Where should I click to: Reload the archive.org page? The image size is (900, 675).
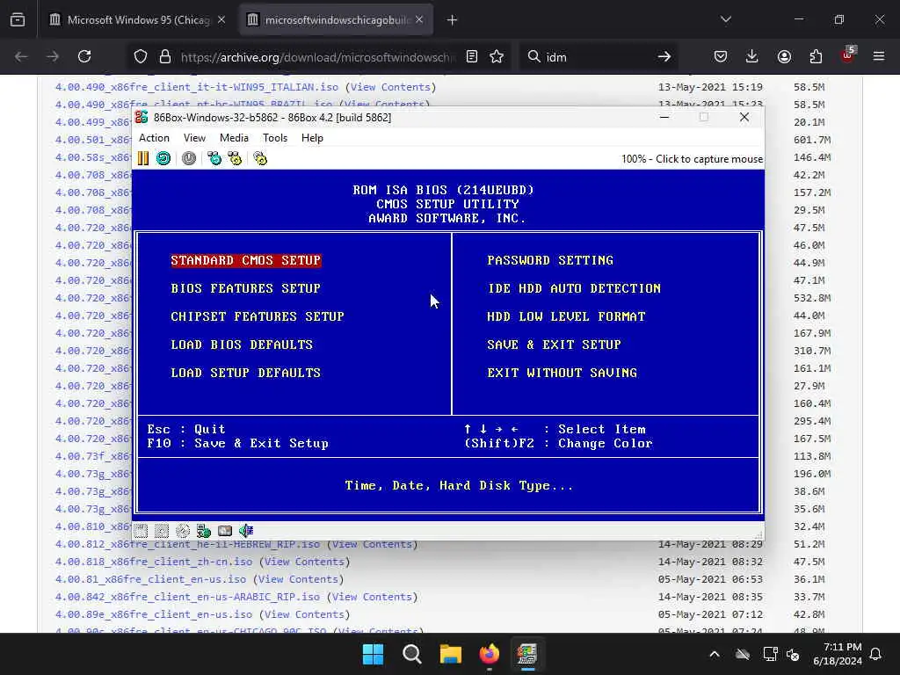(84, 56)
